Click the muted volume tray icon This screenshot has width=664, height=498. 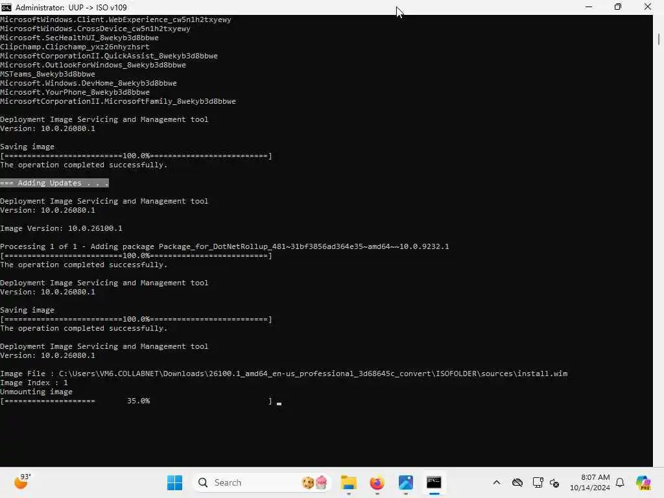pyautogui.click(x=554, y=482)
